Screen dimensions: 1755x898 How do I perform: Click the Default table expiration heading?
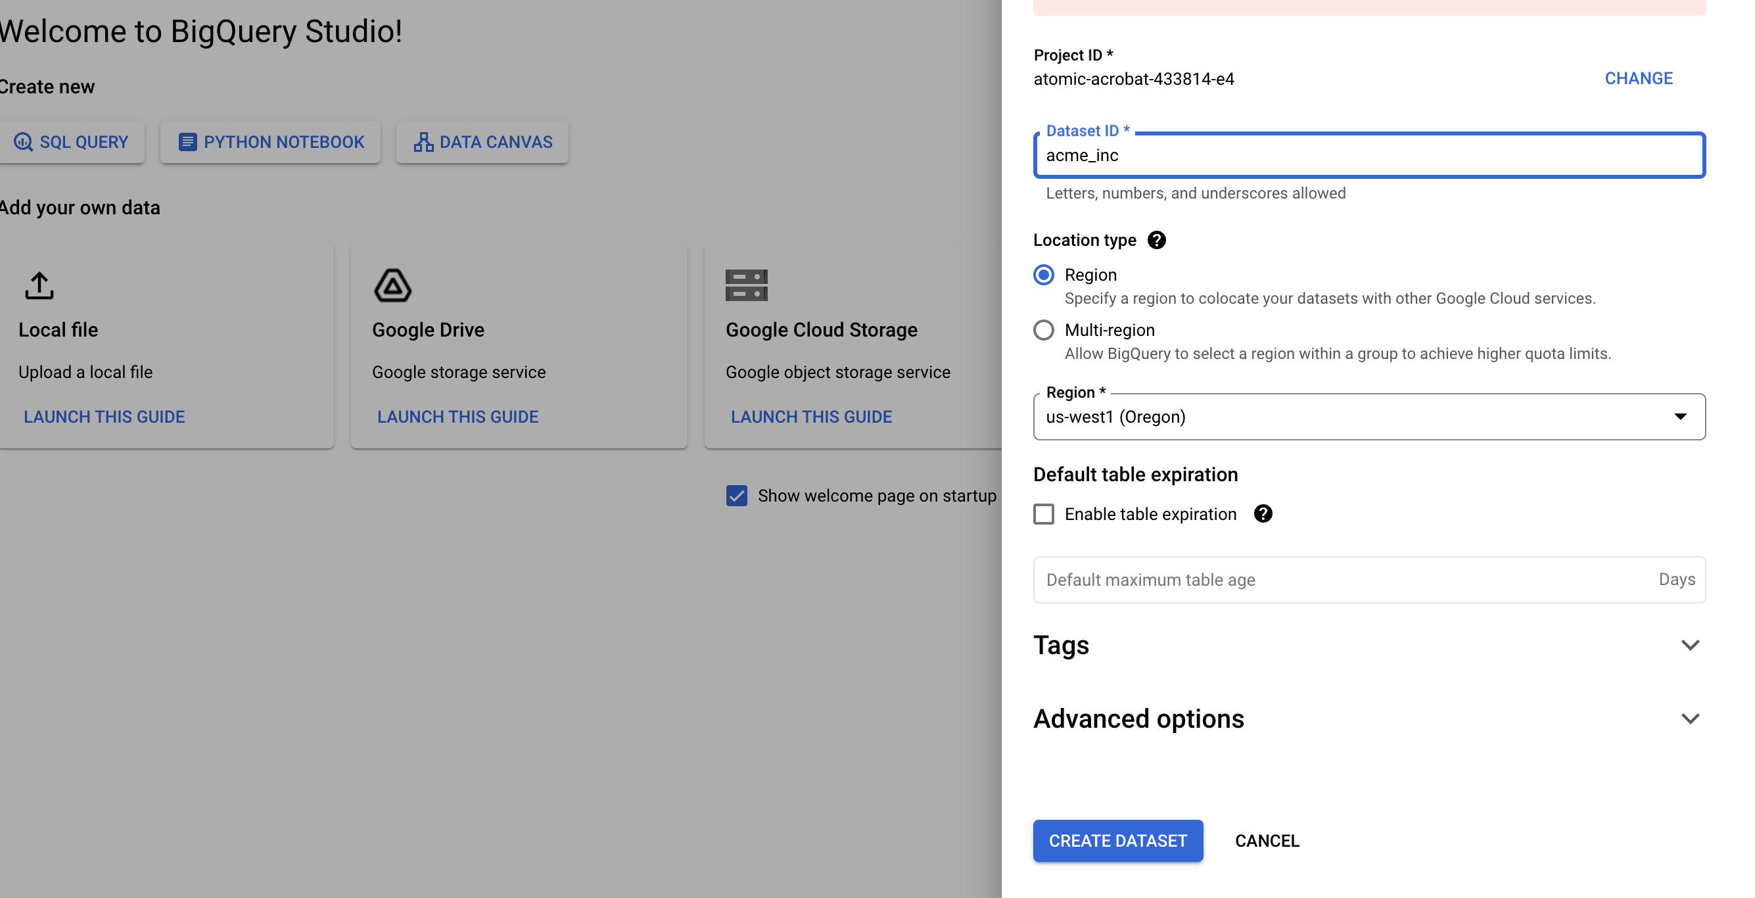(1135, 474)
